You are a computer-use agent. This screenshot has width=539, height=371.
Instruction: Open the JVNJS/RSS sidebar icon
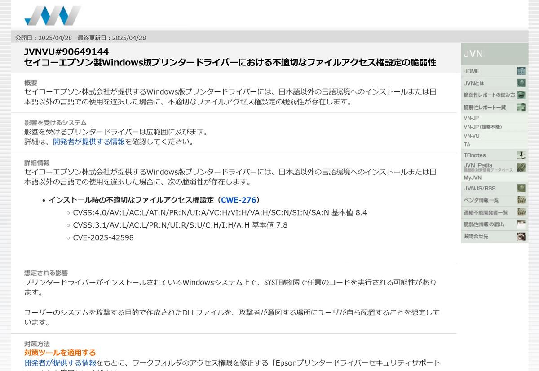521,188
